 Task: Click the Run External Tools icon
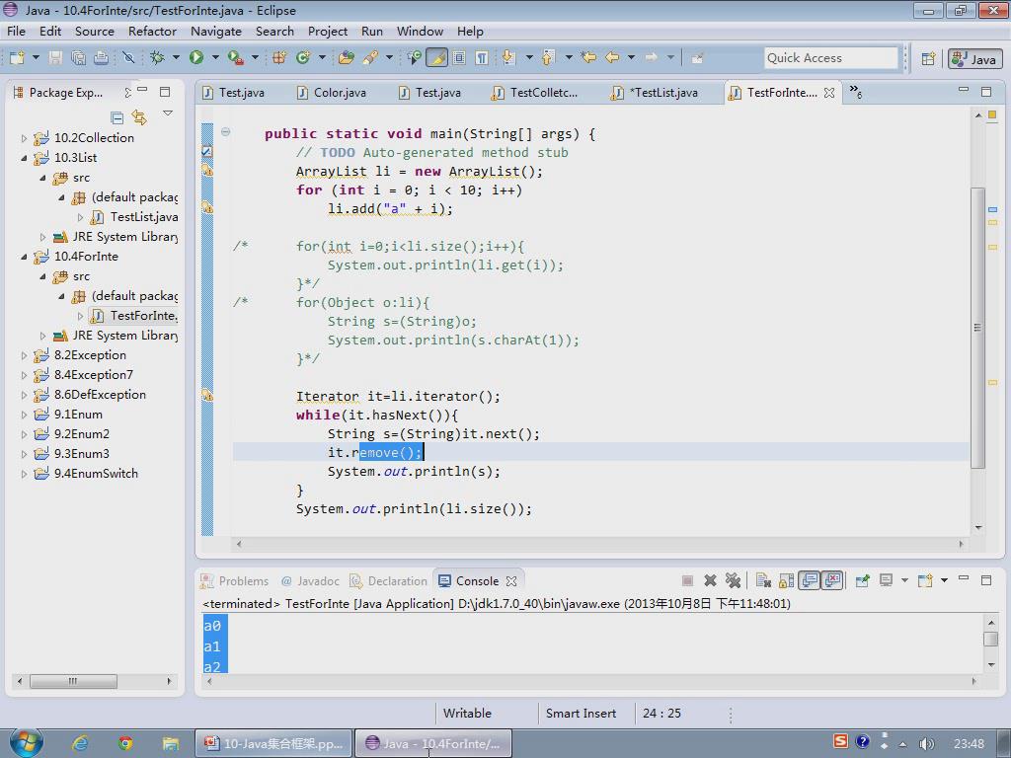click(235, 58)
